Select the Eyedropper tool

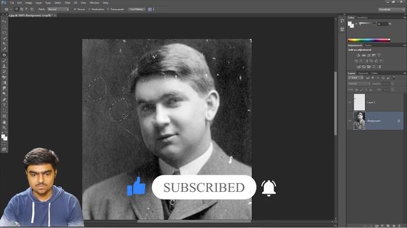(4, 49)
